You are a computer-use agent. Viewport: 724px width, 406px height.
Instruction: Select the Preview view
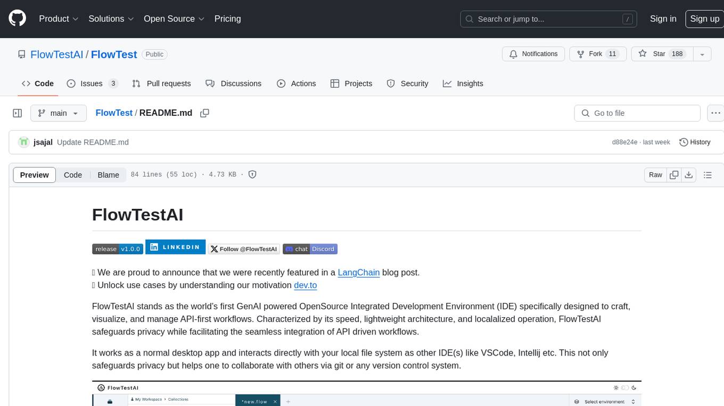35,175
